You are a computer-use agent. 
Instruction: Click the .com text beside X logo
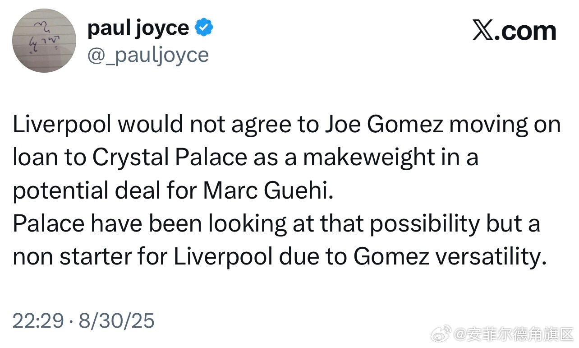tap(526, 31)
